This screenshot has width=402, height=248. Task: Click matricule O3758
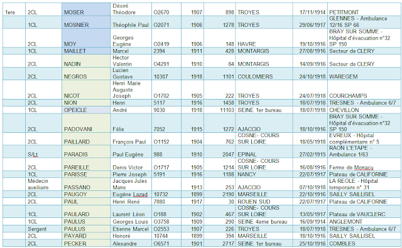(161, 222)
